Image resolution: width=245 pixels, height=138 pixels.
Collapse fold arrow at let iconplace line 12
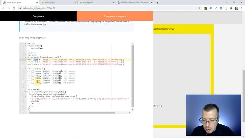26,69
